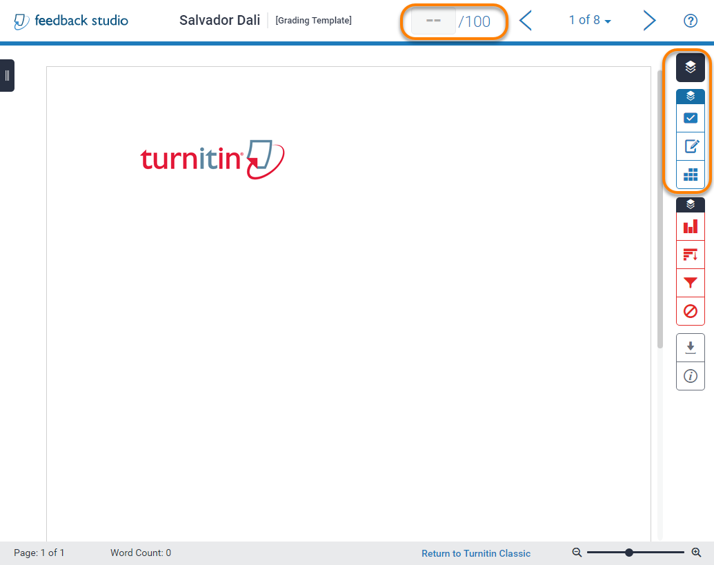Expand the left side thumbnail panel handle
Image resolution: width=714 pixels, height=565 pixels.
pos(7,76)
